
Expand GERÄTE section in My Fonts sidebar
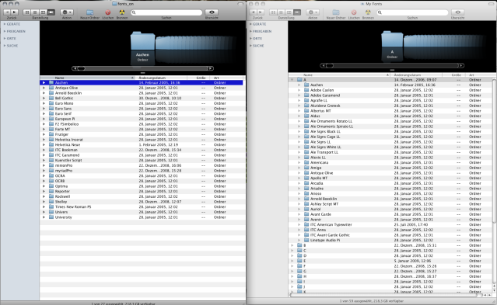250,24
